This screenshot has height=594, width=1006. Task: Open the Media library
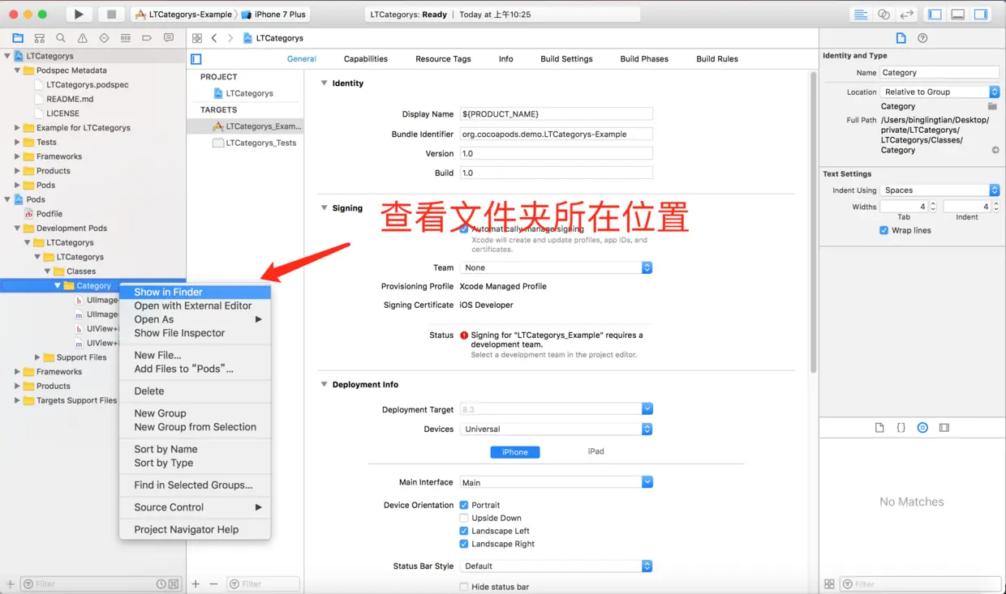click(944, 427)
